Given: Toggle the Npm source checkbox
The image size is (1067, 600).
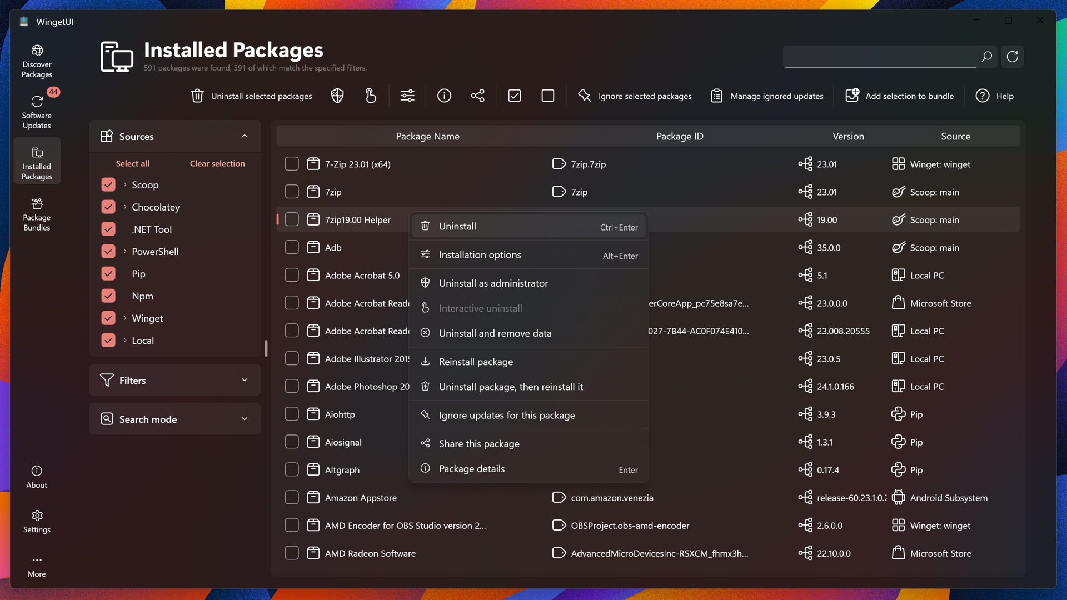Looking at the screenshot, I should click(x=108, y=296).
